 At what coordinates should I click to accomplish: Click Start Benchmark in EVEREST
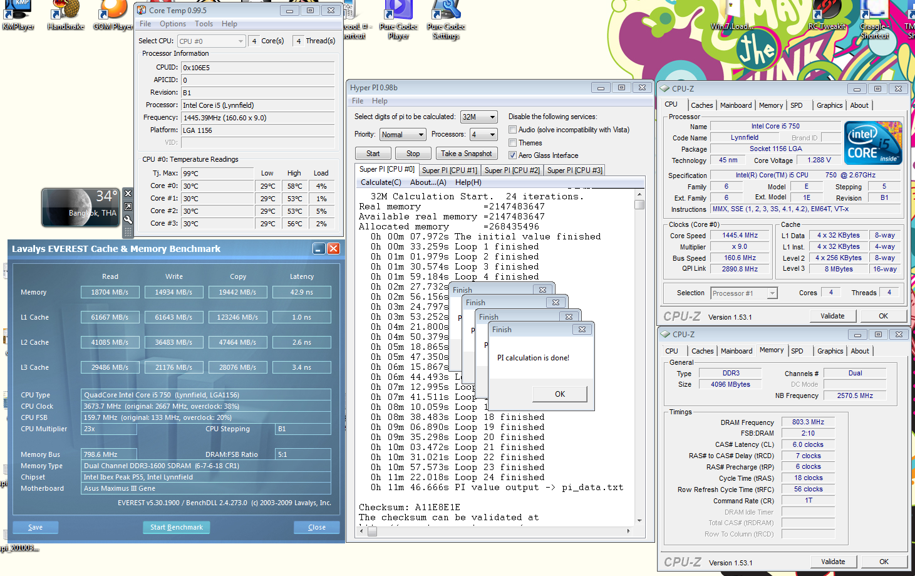tap(177, 527)
